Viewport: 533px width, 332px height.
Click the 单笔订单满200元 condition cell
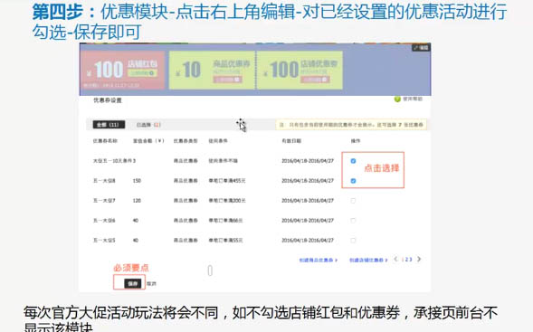coord(227,201)
